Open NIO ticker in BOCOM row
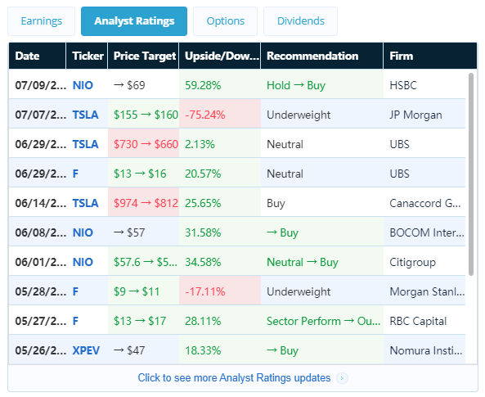This screenshot has height=397, width=485. tap(83, 232)
